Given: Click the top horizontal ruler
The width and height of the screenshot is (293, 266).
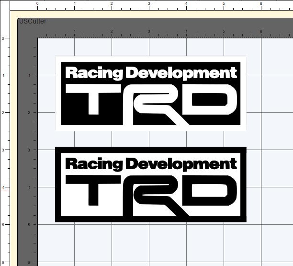Looking at the screenshot, I should (x=151, y=5).
